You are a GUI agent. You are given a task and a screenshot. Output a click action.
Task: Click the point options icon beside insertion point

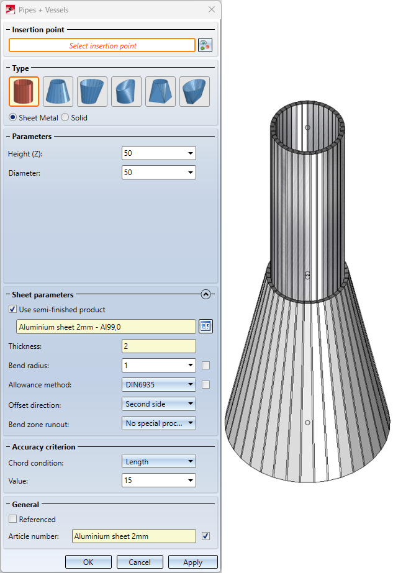(x=205, y=45)
